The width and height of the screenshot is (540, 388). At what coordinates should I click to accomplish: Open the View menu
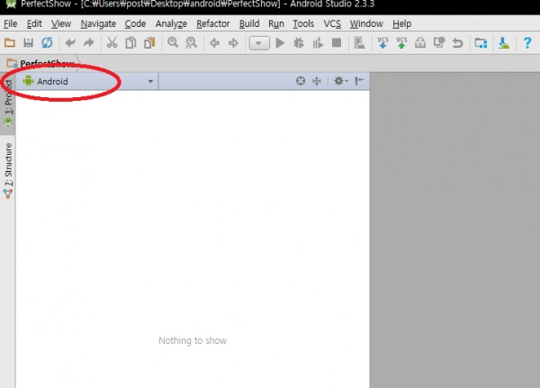[x=61, y=23]
